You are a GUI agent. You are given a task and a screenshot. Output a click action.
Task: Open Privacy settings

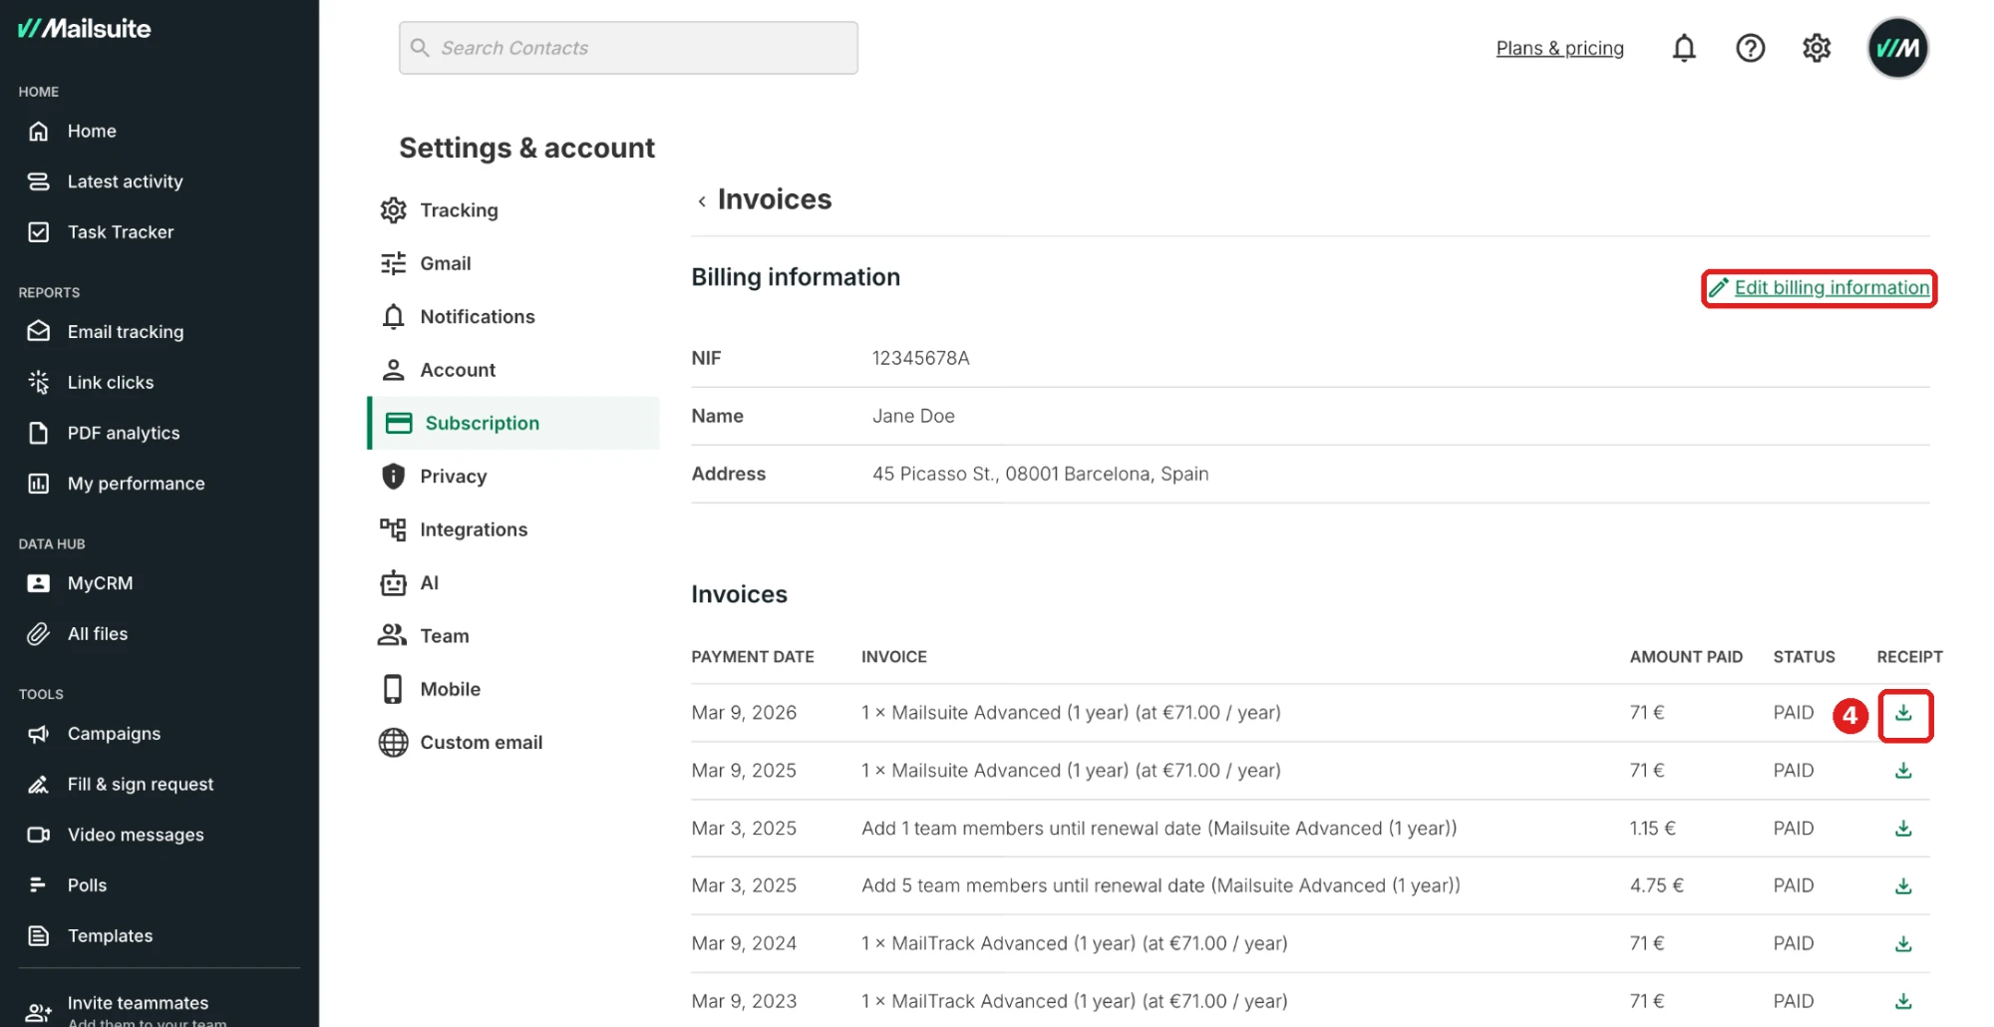434,477
